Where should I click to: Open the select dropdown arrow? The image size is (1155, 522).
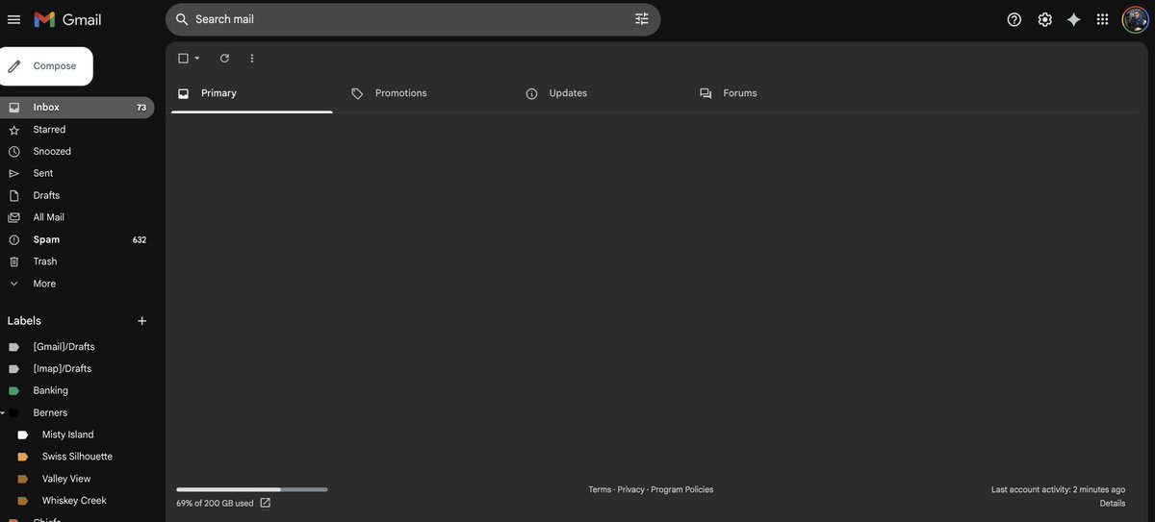pos(197,59)
